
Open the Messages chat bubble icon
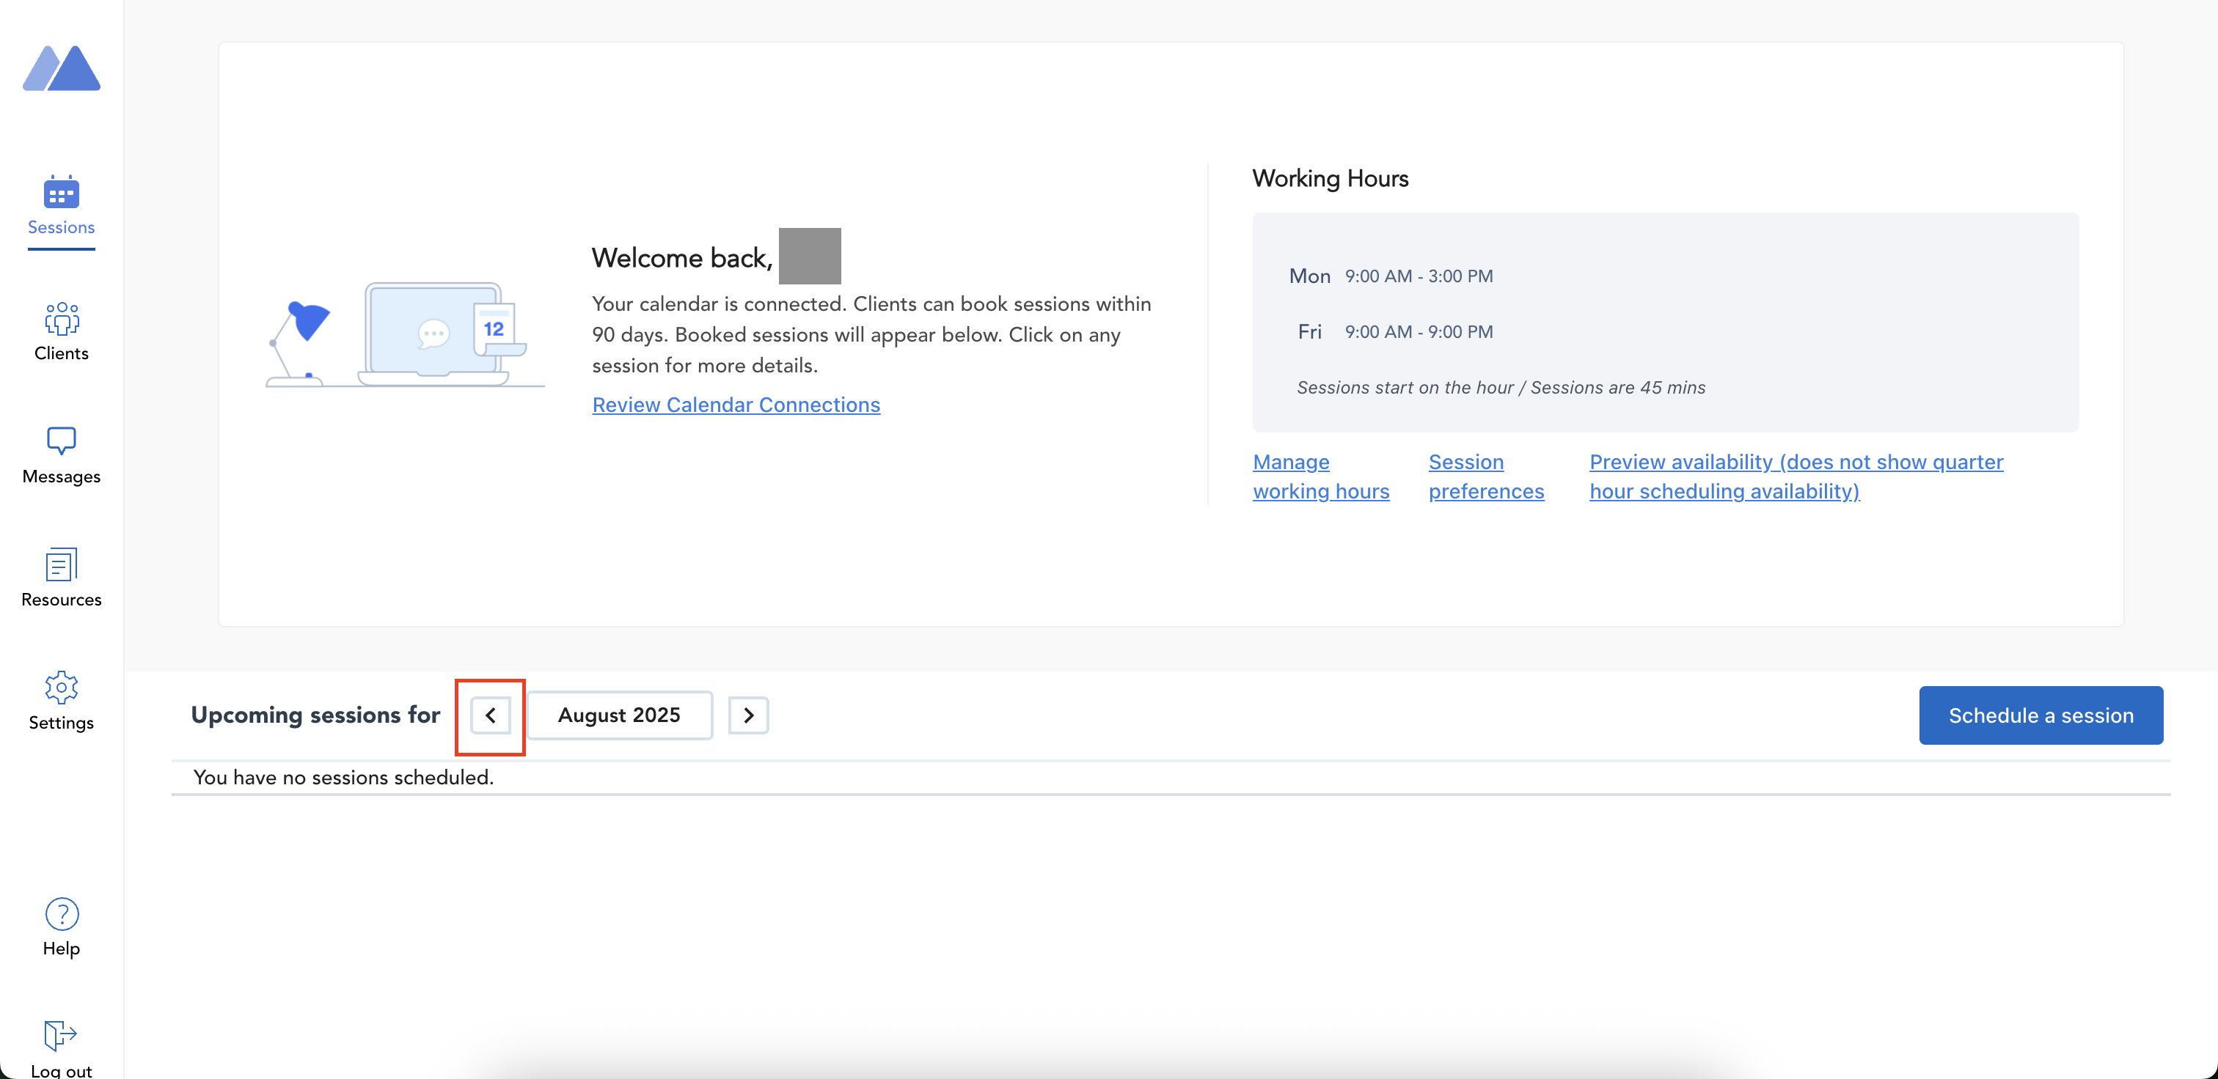(61, 441)
